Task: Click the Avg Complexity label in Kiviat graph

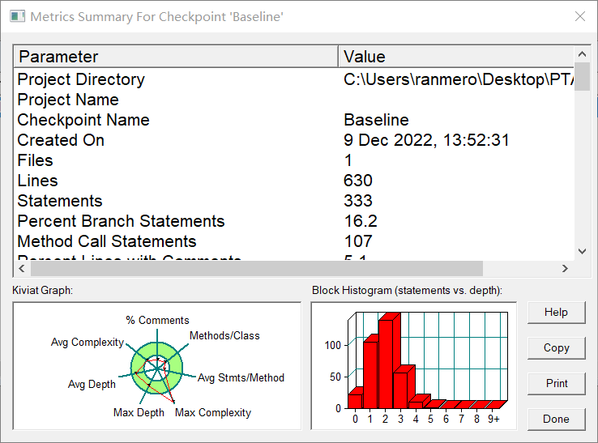Action: (x=88, y=342)
